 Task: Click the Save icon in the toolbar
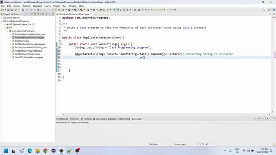pos(8,10)
